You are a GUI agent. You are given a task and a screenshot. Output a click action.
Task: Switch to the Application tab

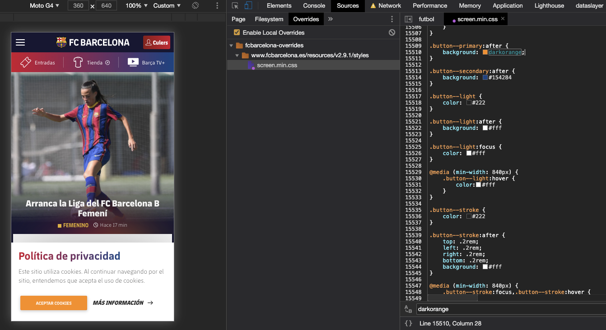pyautogui.click(x=508, y=5)
